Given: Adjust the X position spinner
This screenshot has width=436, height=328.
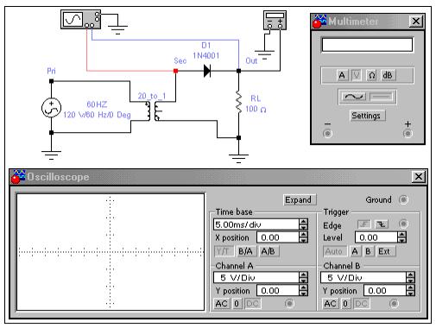Looking at the screenshot, I should 303,237.
